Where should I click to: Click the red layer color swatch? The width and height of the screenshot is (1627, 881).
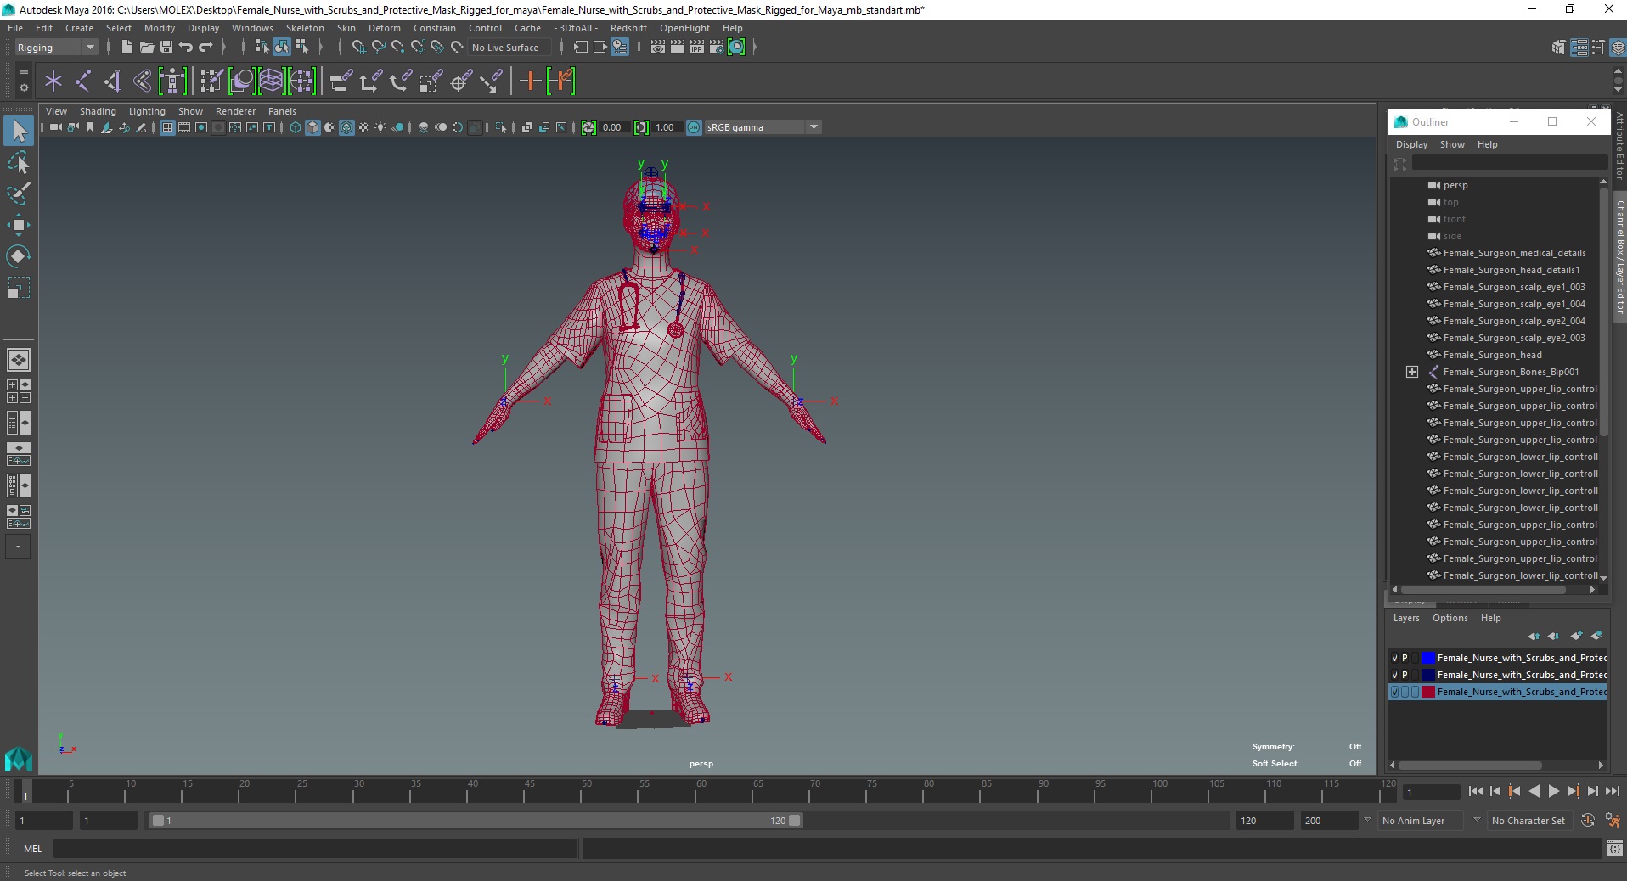[1427, 692]
